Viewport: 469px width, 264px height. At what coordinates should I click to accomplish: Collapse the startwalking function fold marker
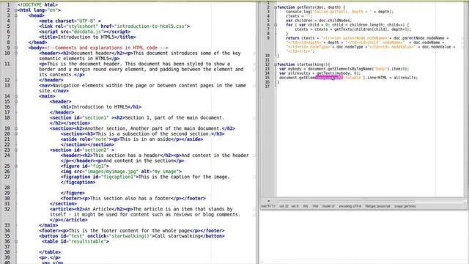click(x=276, y=65)
